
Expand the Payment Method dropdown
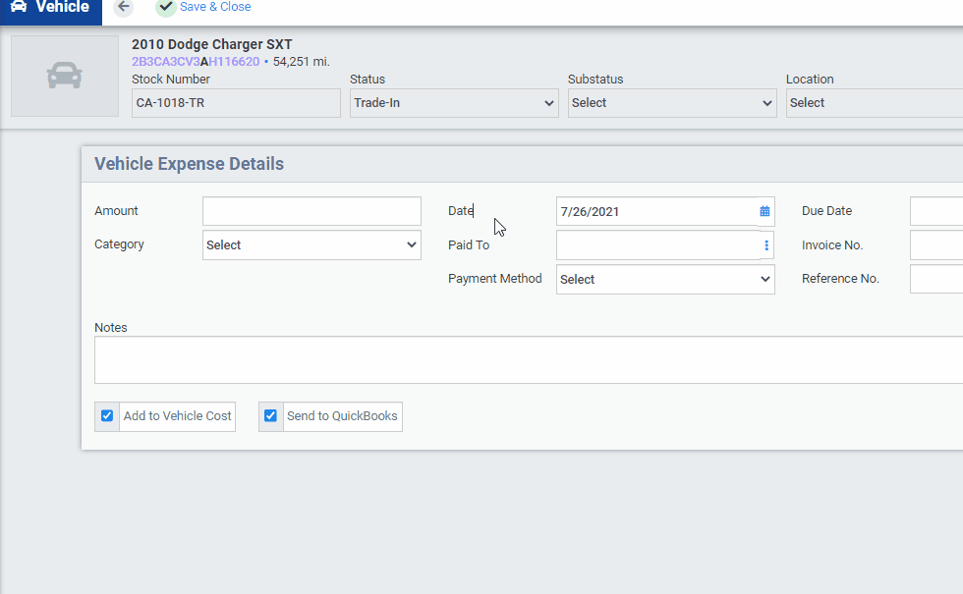665,280
